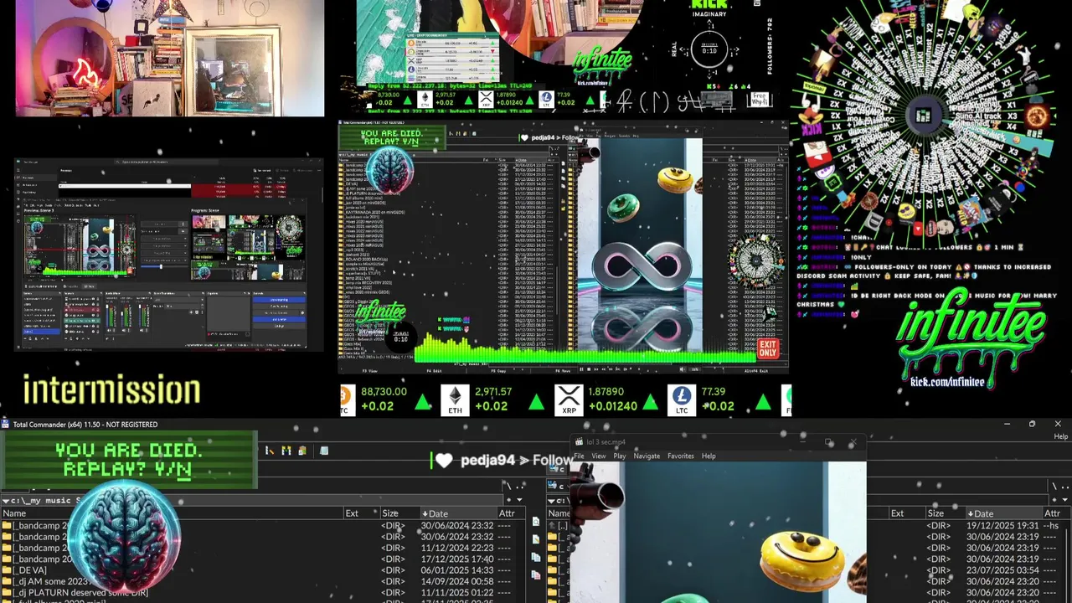1072x603 pixels.
Task: Click the first icon in the large Total Commander toolbar beside the green banner
Action: [x=270, y=451]
